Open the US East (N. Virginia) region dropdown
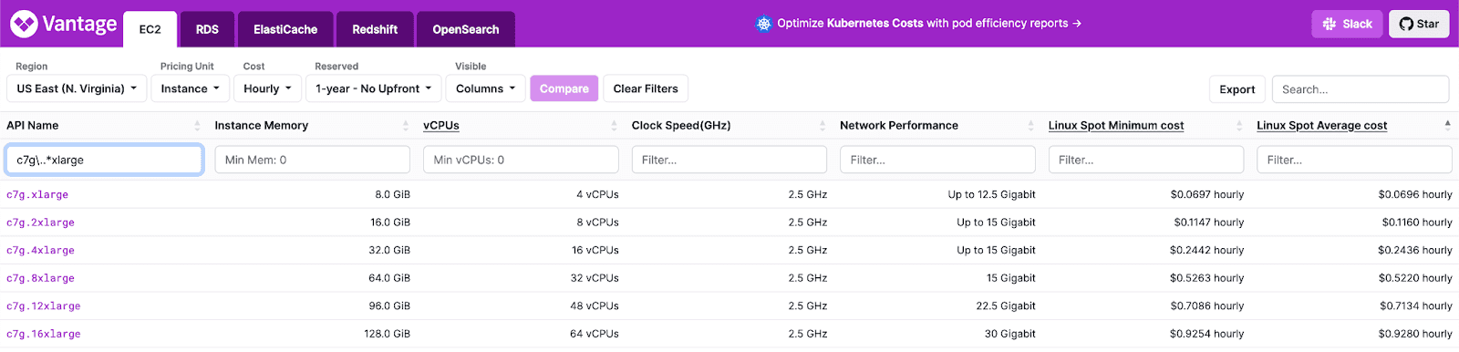Screen dimensions: 1459x352 tap(77, 88)
